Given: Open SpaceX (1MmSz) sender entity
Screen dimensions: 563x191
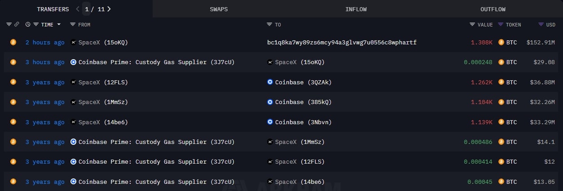Looking at the screenshot, I should (x=103, y=102).
